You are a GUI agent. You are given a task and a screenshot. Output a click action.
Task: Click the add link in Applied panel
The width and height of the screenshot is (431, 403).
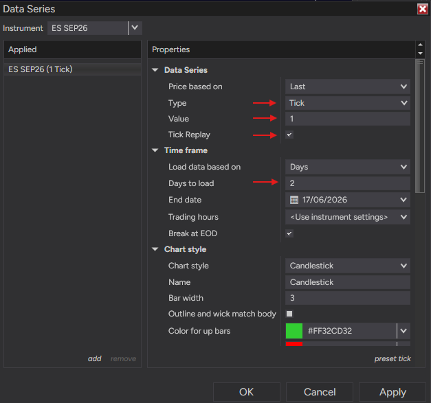click(95, 358)
